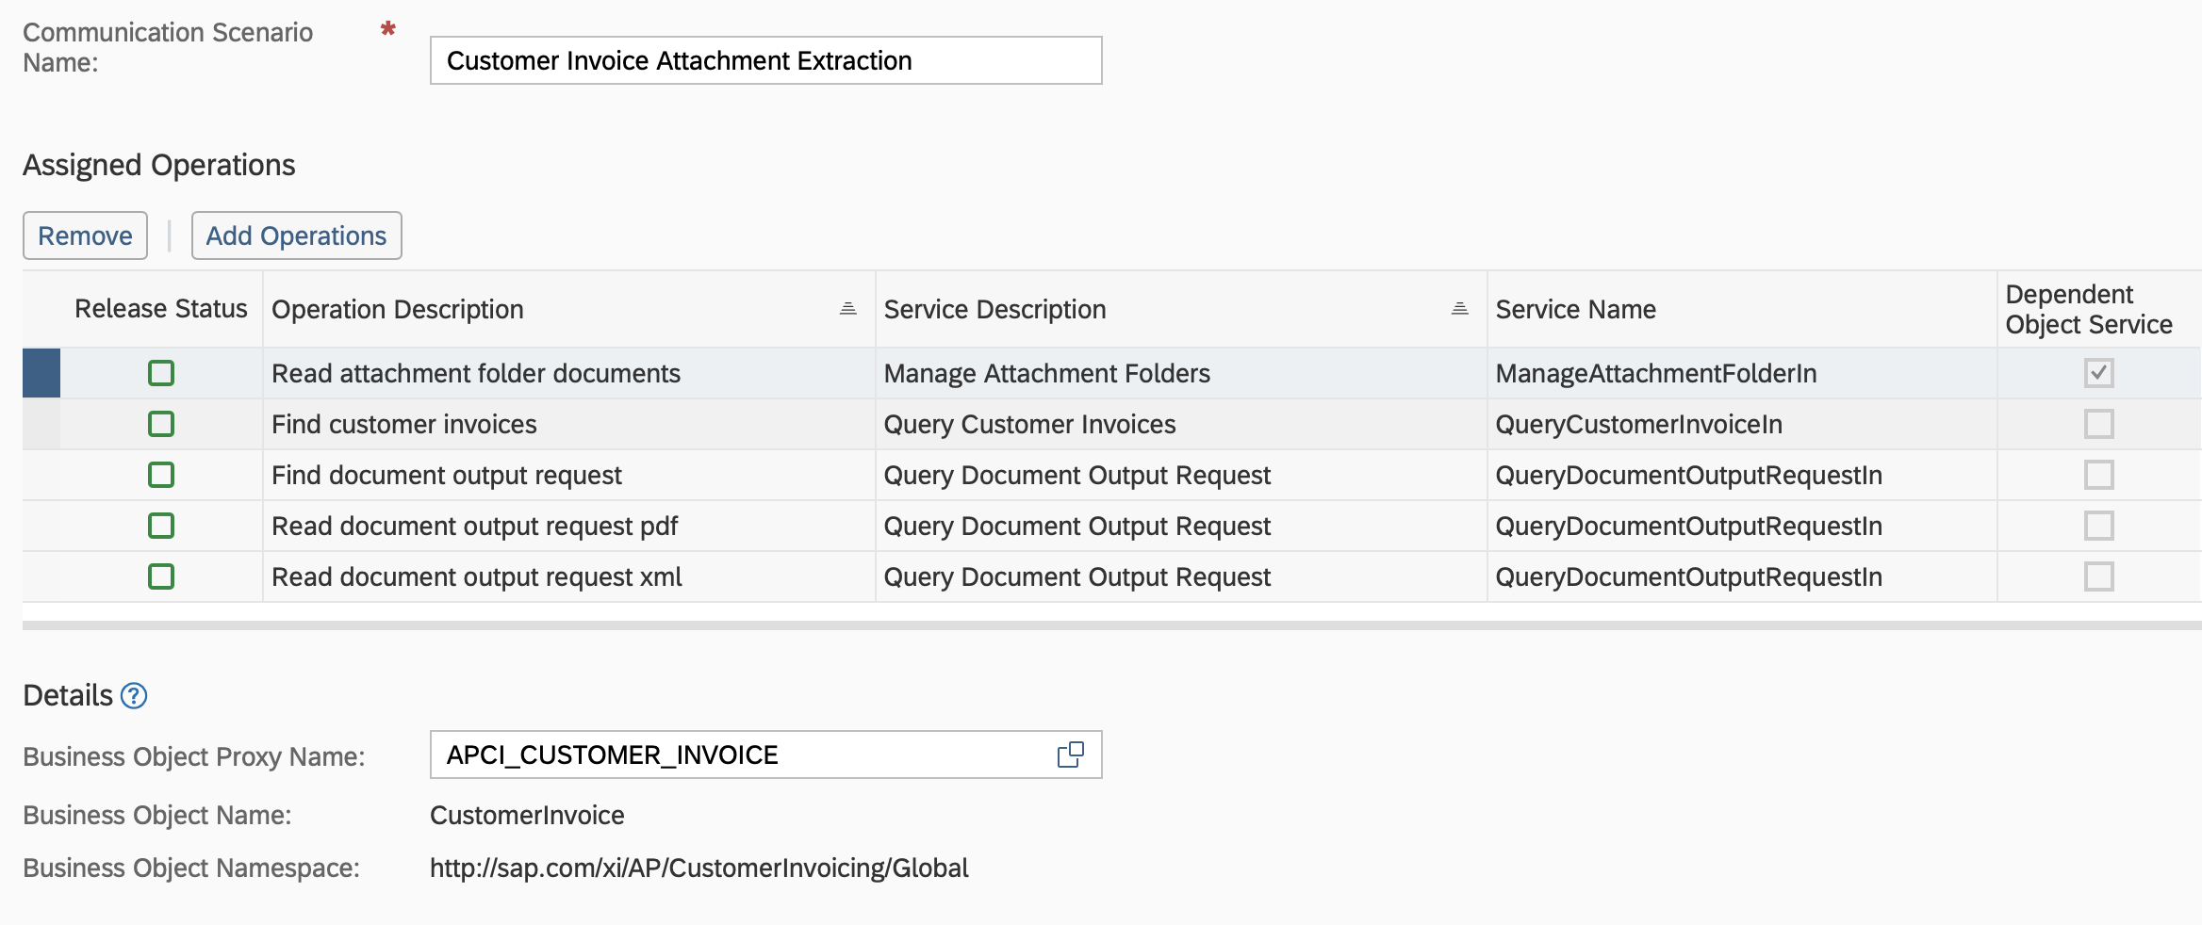Click the sort icon on Service Description column

coord(1459,308)
